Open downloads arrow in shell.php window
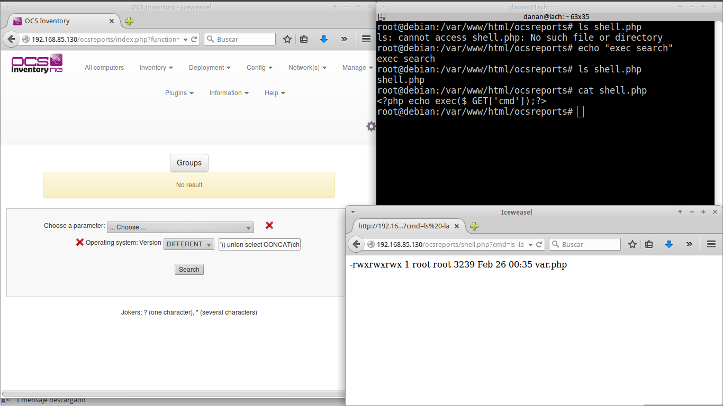Image resolution: width=723 pixels, height=406 pixels. (669, 244)
